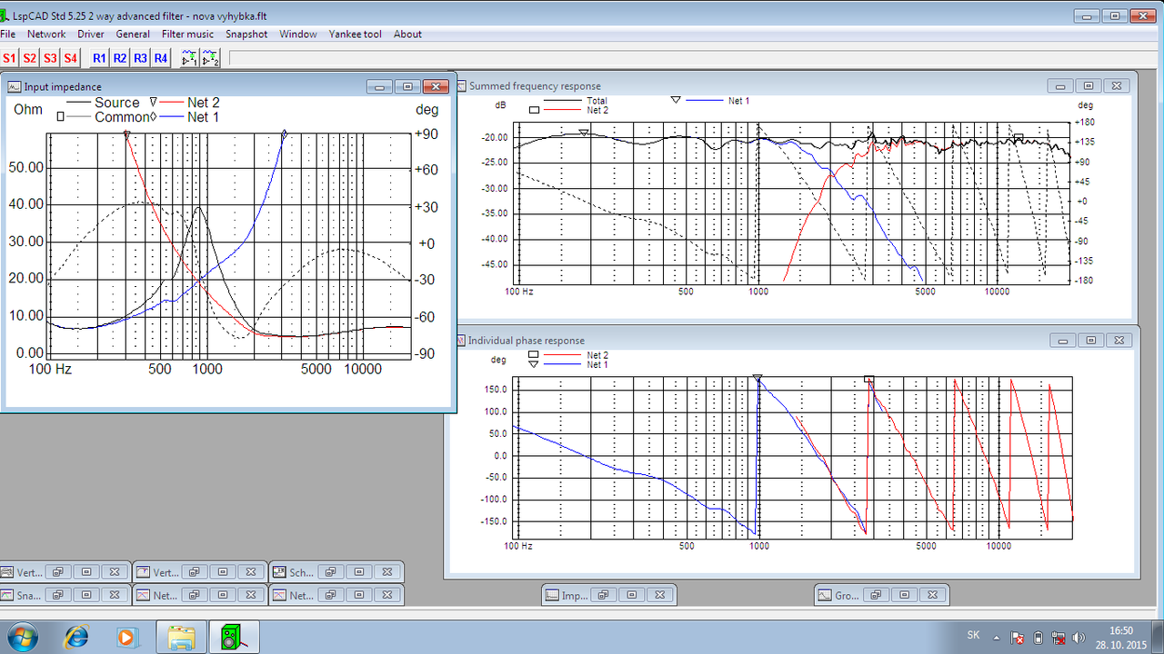Click the minimized Sch... window icon
This screenshot has height=654, width=1164.
[280, 572]
